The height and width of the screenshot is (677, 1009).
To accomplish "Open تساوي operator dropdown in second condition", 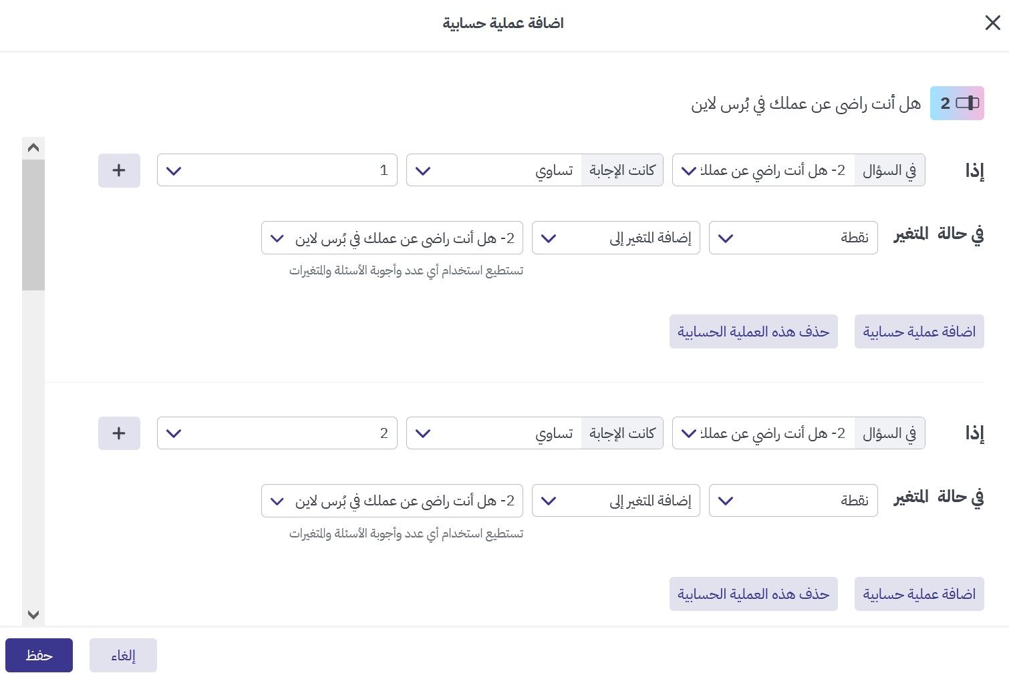I will click(494, 433).
